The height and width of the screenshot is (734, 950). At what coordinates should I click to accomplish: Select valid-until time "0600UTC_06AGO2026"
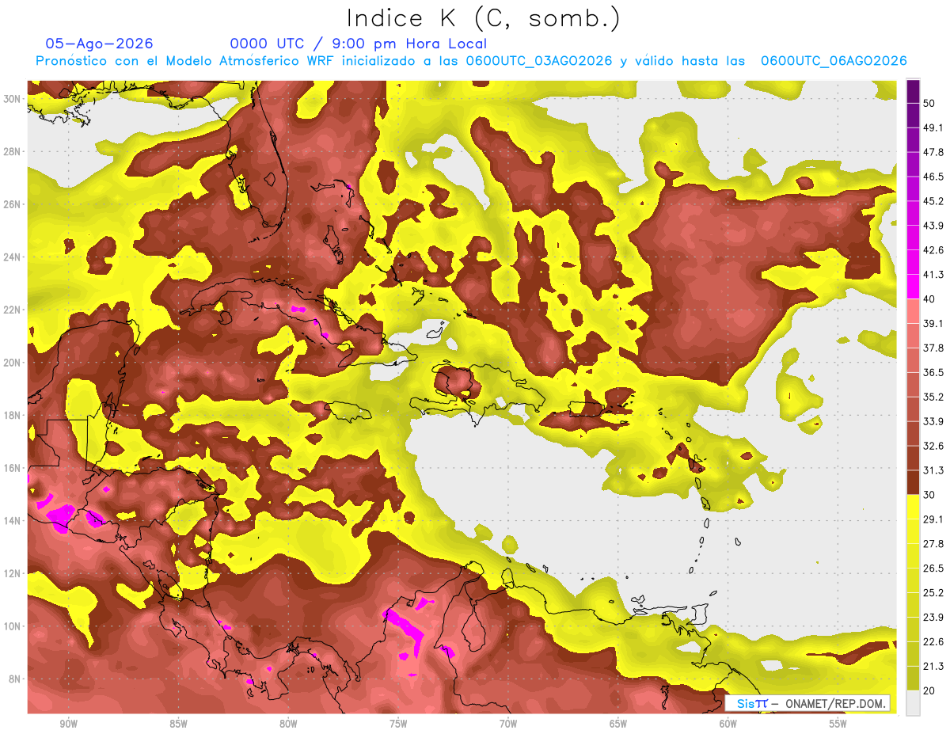pos(834,61)
